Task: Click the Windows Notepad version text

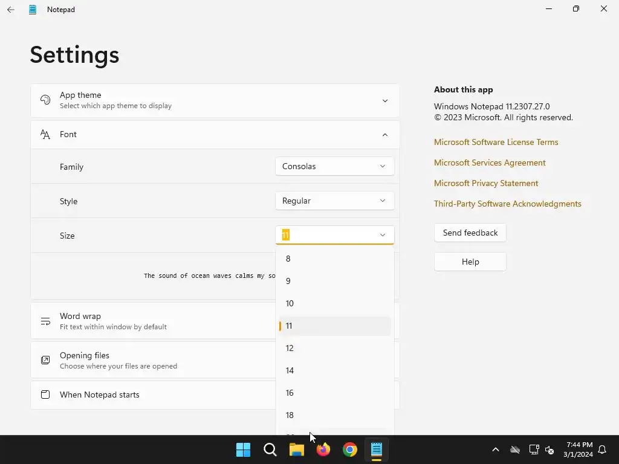Action: tap(491, 106)
